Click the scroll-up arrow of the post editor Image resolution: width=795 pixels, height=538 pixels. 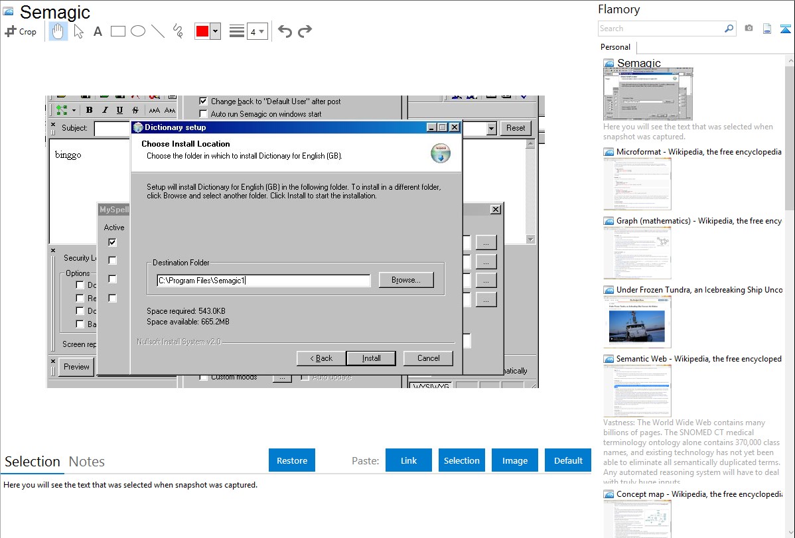[530, 144]
